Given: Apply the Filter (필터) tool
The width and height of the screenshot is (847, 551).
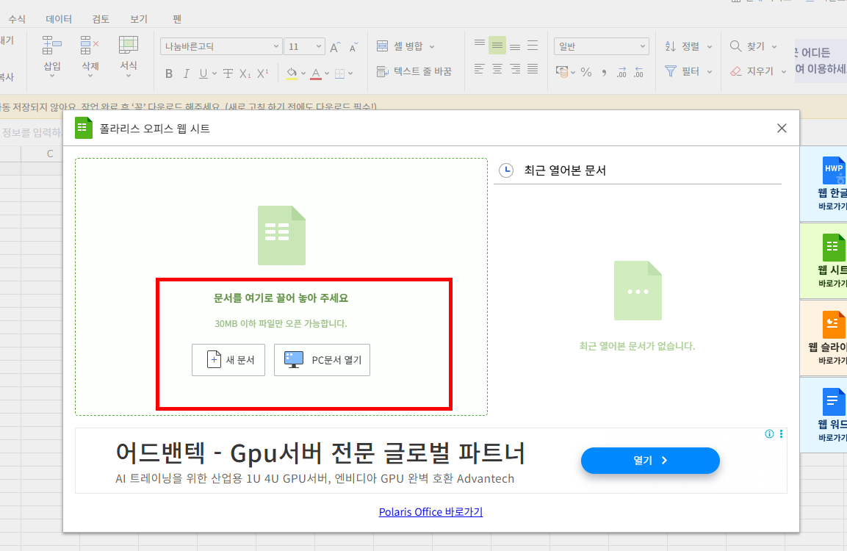Looking at the screenshot, I should coord(683,71).
